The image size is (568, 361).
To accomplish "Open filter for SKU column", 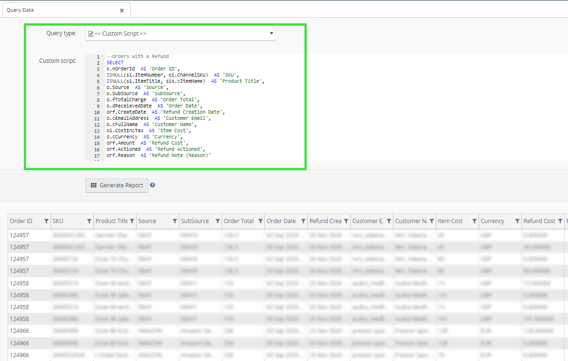I will [x=89, y=221].
